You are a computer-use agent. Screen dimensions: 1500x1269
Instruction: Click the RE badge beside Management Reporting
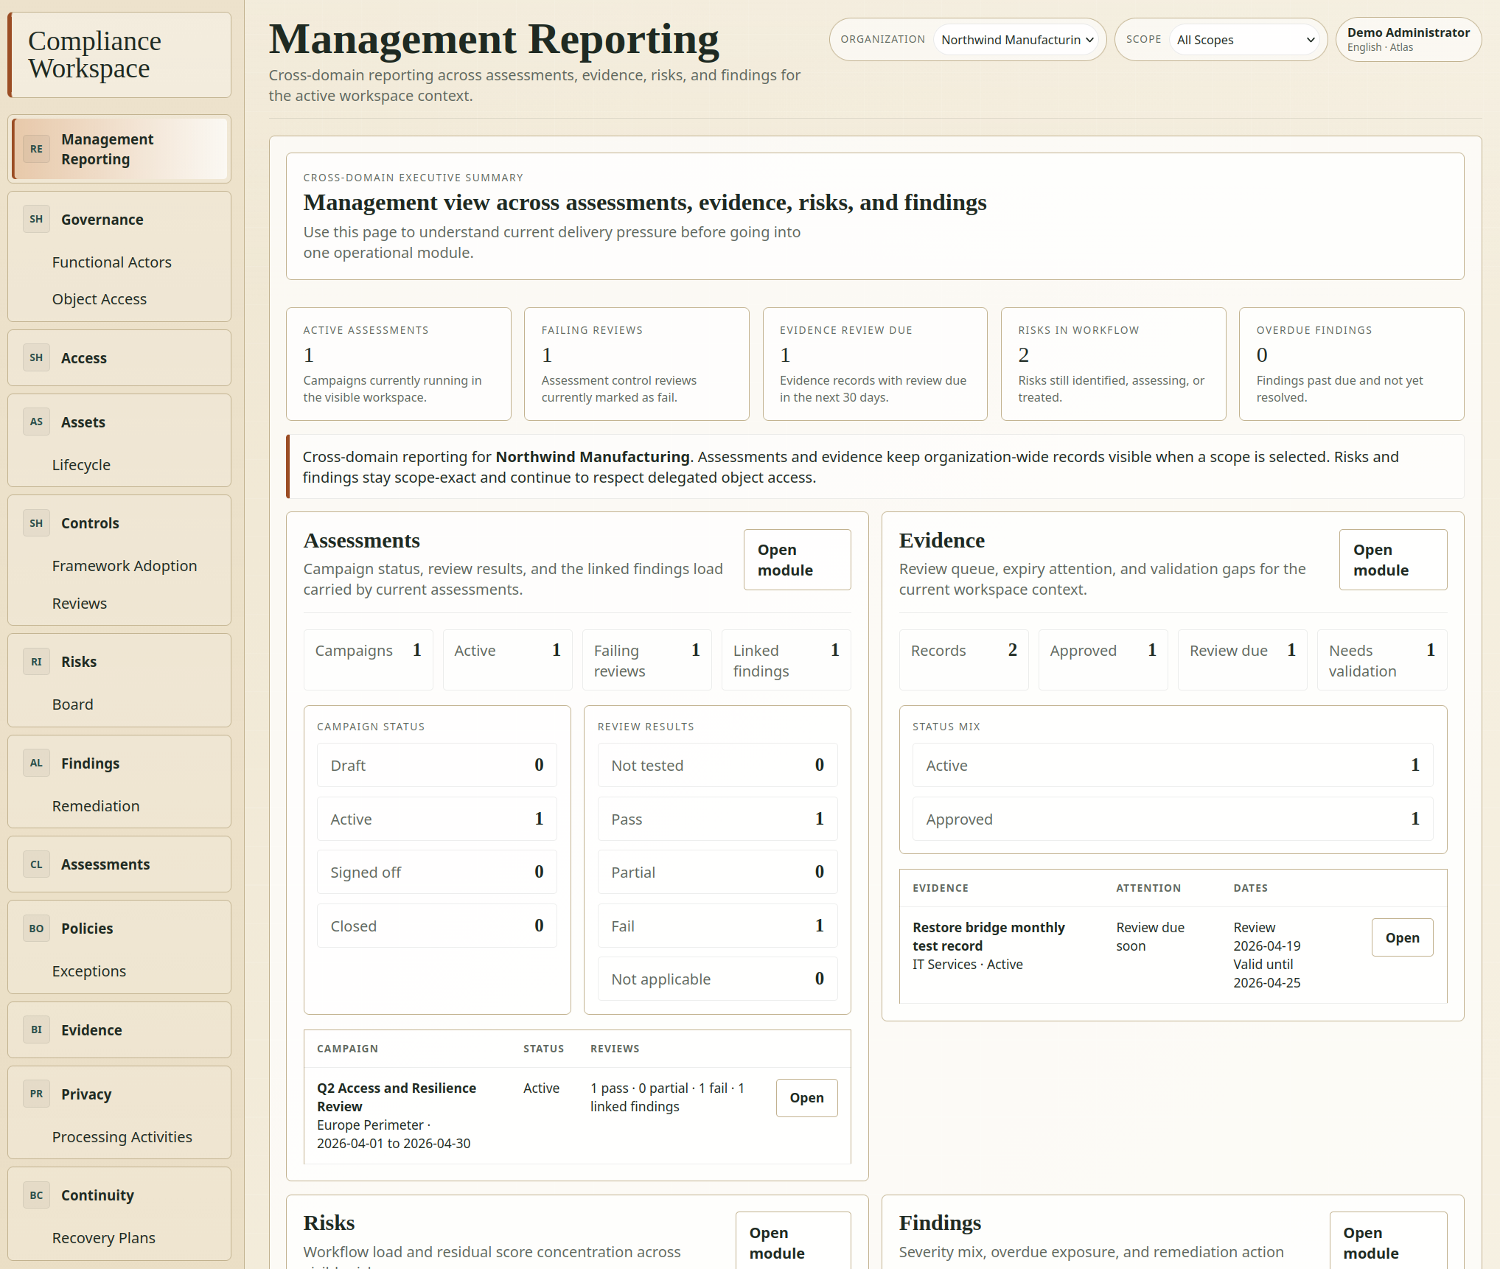(36, 149)
